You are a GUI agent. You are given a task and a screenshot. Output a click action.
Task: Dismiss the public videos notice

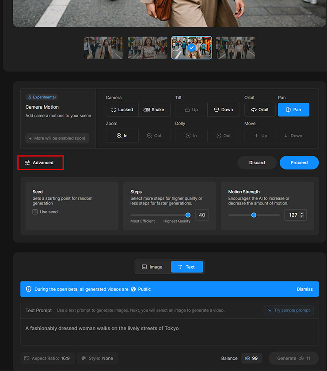[304, 289]
